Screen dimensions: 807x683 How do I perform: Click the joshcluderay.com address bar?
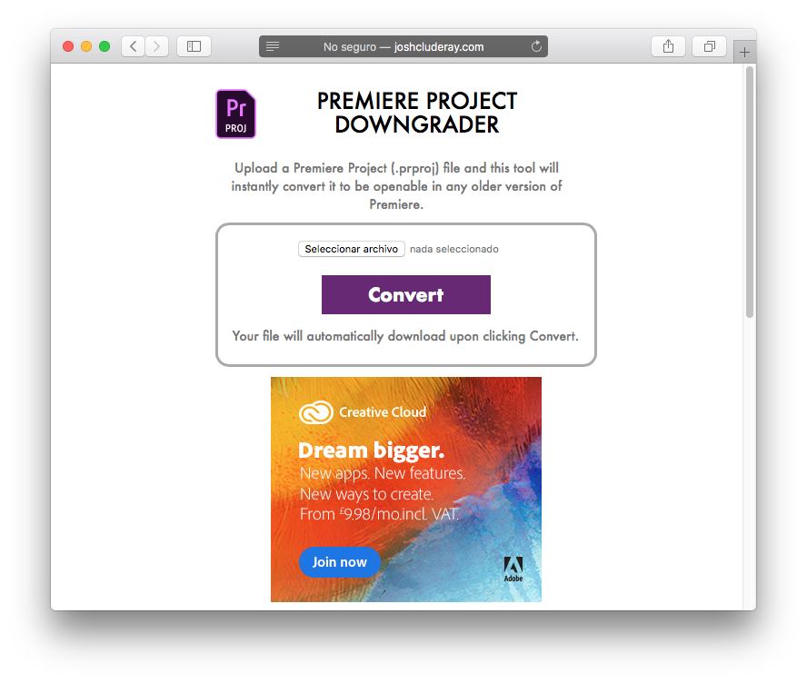coord(404,46)
